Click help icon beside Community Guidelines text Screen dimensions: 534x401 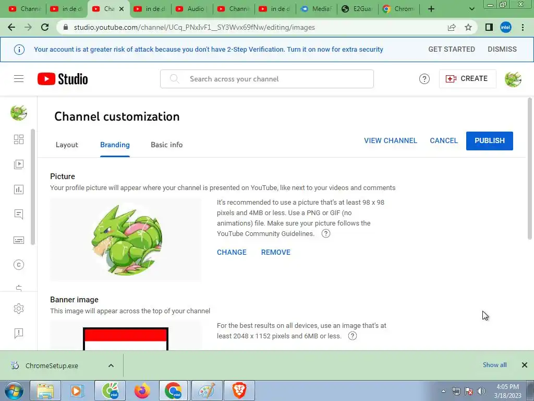326,233
